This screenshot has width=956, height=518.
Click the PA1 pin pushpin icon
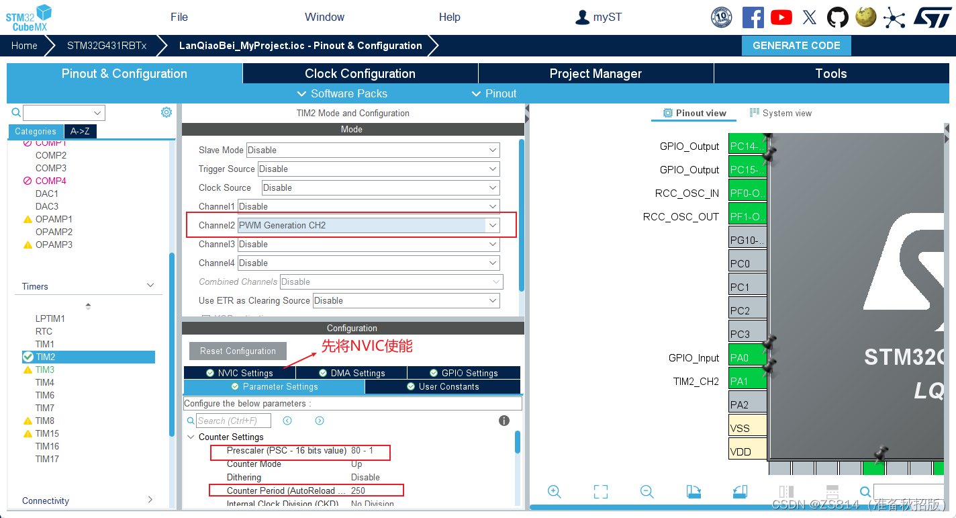(x=769, y=367)
